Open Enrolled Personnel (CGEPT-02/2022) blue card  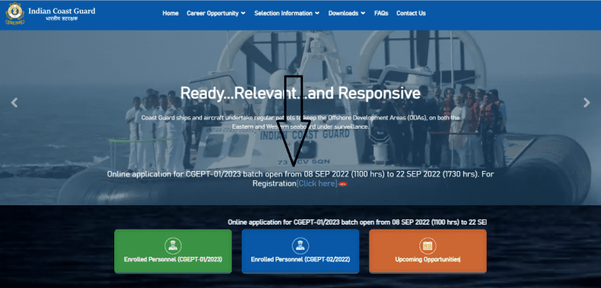tap(300, 251)
